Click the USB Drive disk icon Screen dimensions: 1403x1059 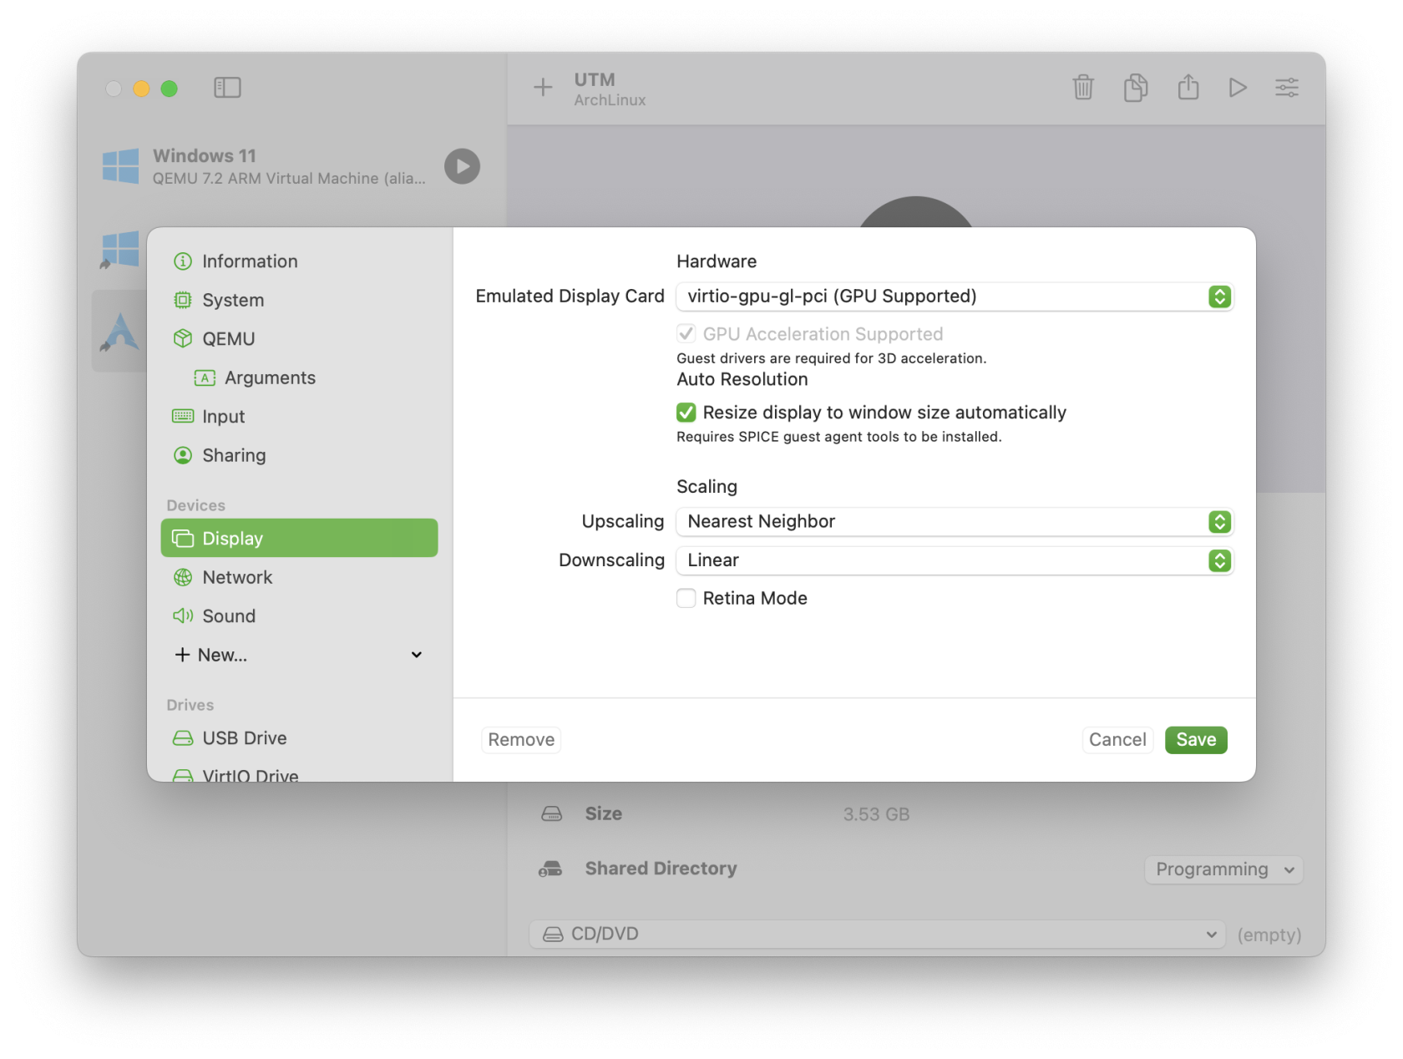click(x=183, y=738)
